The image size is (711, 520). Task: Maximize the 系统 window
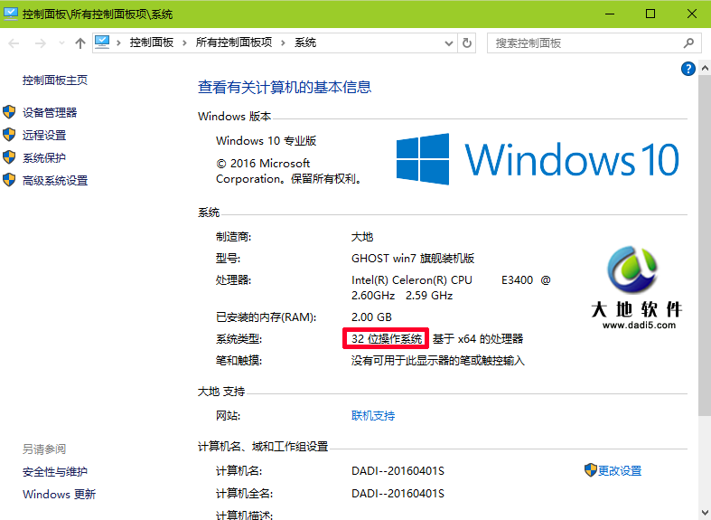[650, 14]
